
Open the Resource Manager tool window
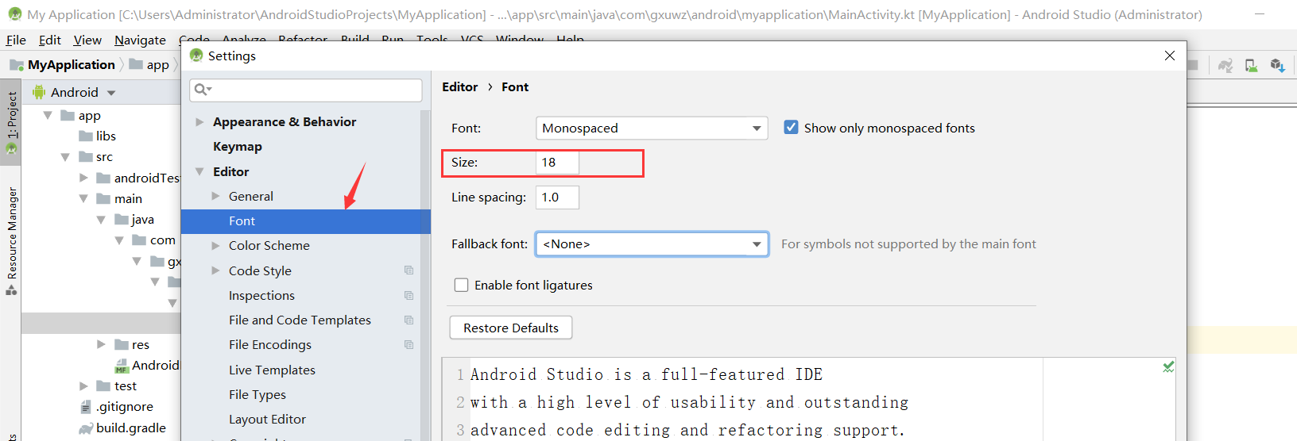[11, 240]
